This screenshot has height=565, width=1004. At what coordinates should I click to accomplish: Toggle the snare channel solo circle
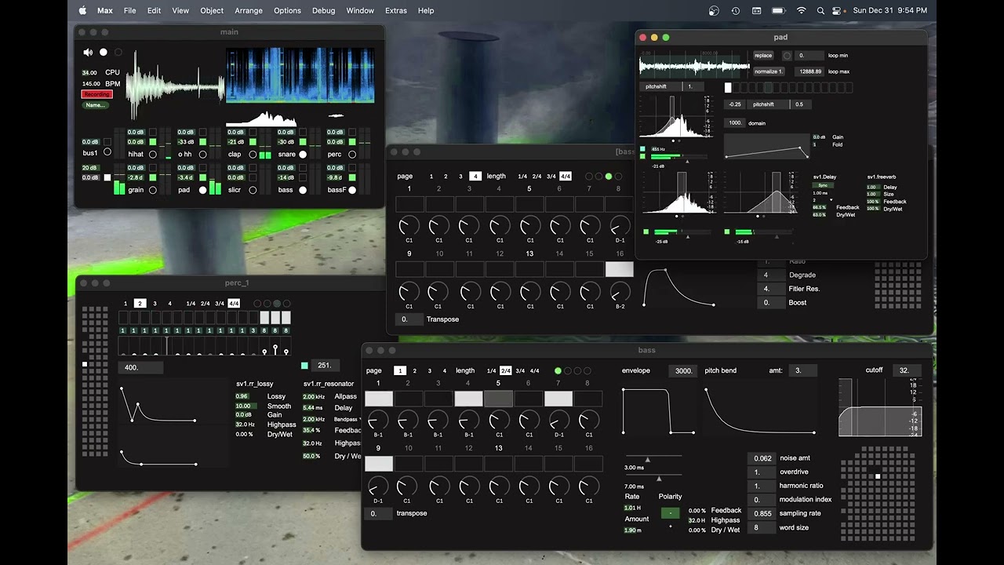[303, 155]
